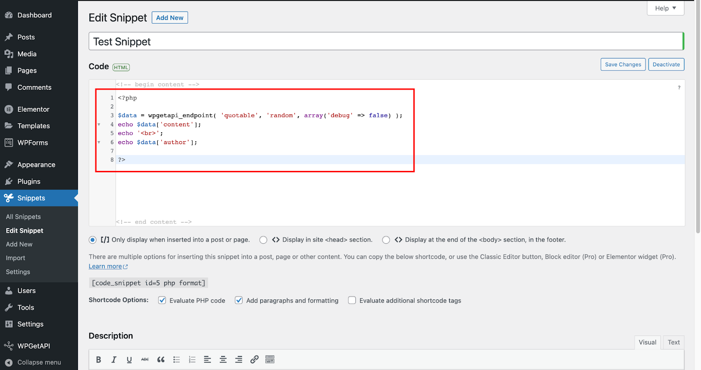701x370 pixels.
Task: Open Snippets Settings submenu item
Action: [x=18, y=272]
